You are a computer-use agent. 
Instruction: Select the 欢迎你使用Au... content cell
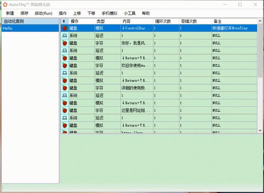pos(137,66)
